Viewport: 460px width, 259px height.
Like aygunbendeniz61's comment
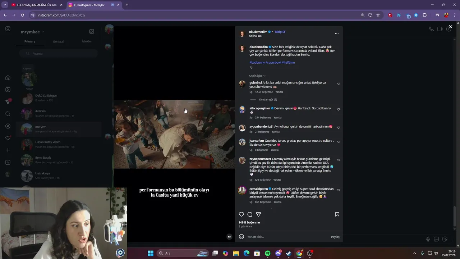point(339,128)
